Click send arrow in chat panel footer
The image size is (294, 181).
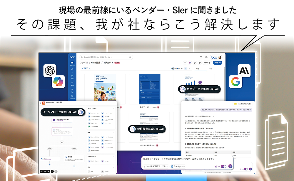click(250, 169)
